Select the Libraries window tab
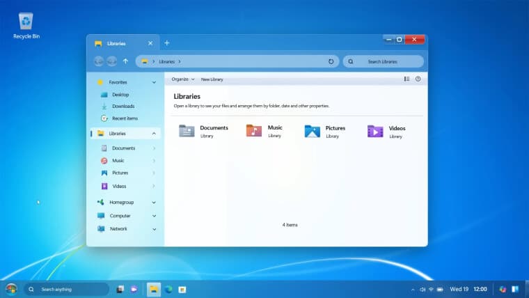The height and width of the screenshot is (298, 529). click(123, 43)
